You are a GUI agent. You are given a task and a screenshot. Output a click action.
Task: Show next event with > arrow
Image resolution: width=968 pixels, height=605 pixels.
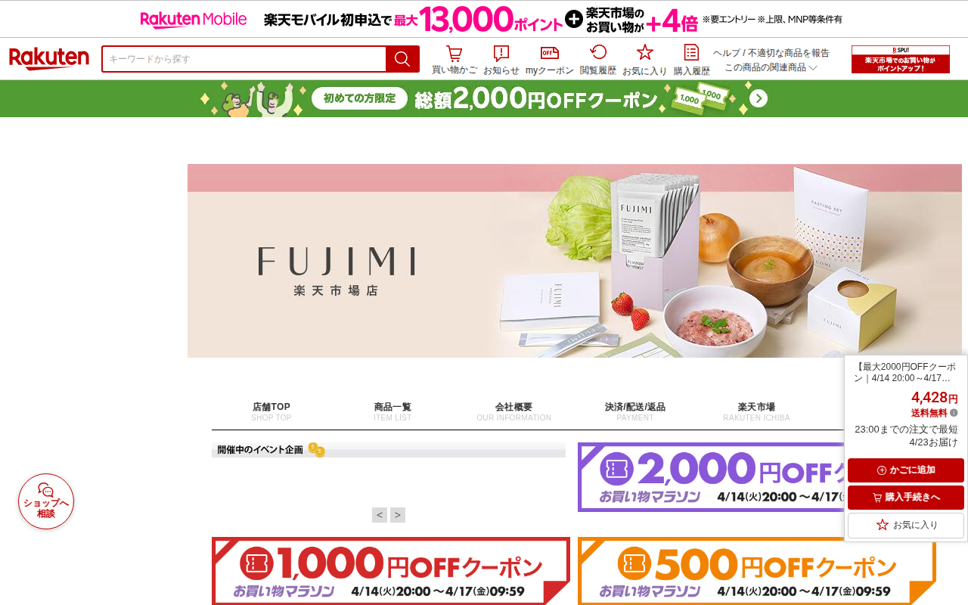[x=398, y=515]
